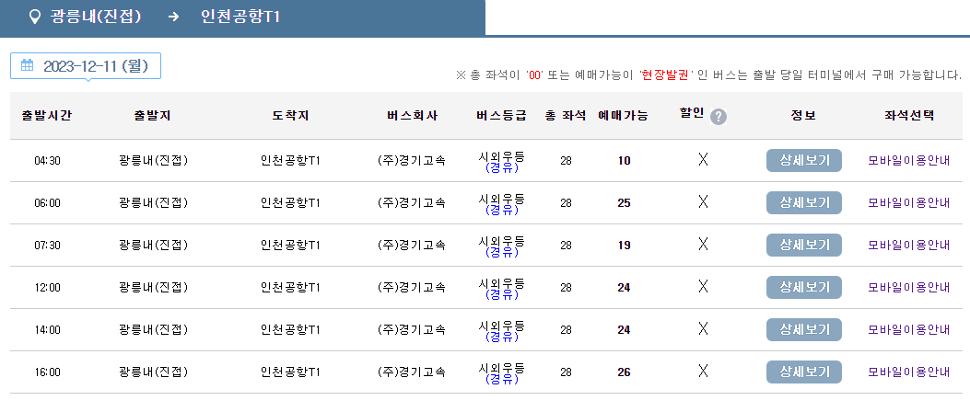Open 모바일이용안내 link for the 07:30 bus

coord(909,246)
